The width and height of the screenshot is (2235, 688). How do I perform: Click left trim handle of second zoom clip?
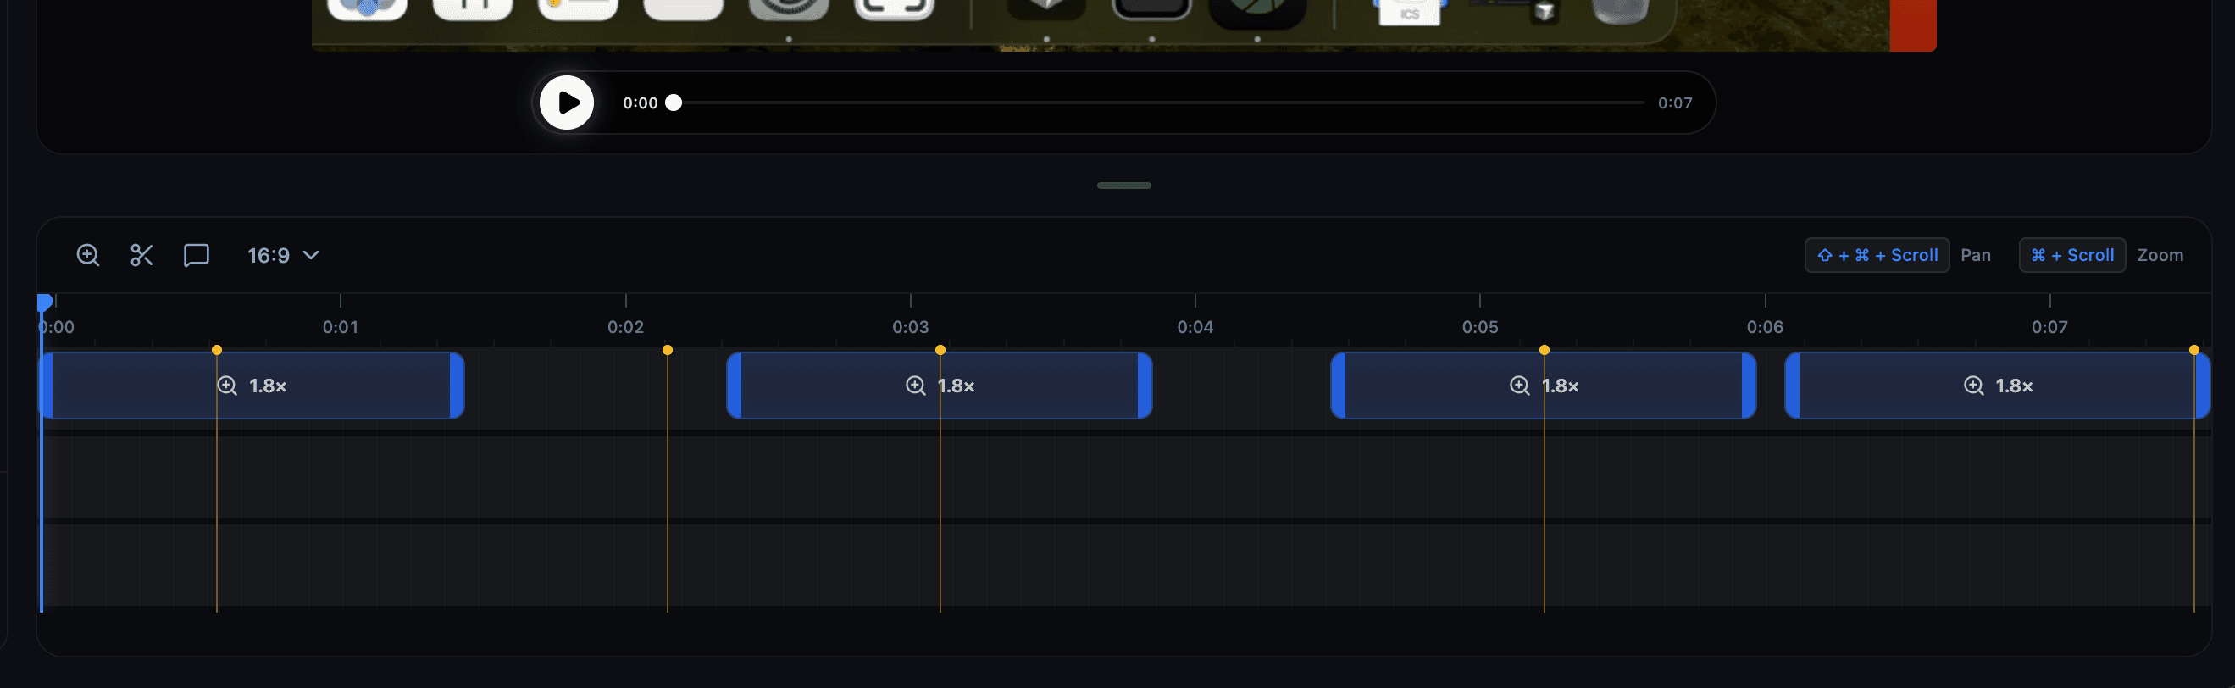[735, 386]
